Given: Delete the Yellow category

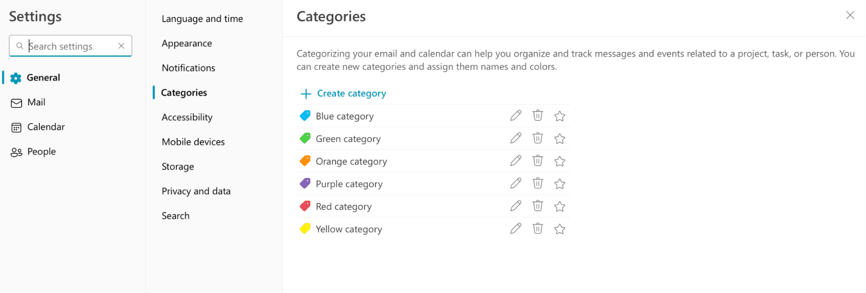Looking at the screenshot, I should point(538,229).
